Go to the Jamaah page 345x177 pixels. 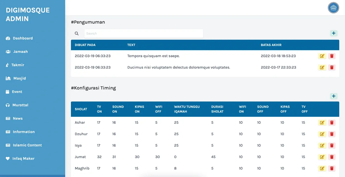click(20, 52)
